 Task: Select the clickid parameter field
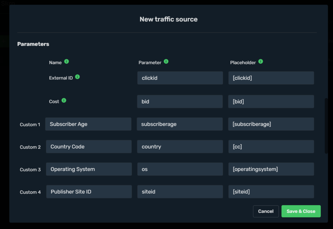click(x=180, y=78)
